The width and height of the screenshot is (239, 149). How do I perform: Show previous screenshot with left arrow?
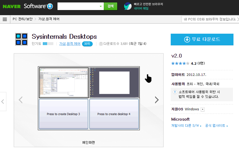tap(21, 100)
